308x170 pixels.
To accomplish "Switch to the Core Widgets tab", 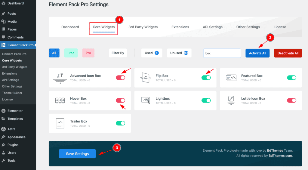I will click(104, 27).
